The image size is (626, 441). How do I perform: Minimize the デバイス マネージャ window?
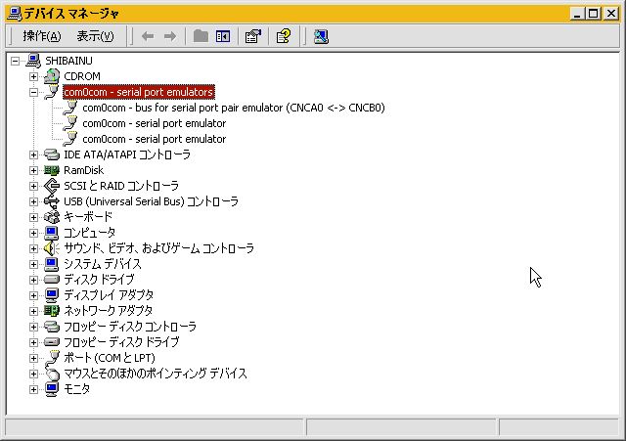tap(577, 14)
